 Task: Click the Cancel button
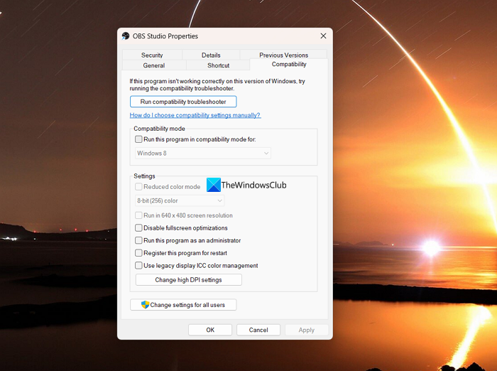(x=258, y=330)
